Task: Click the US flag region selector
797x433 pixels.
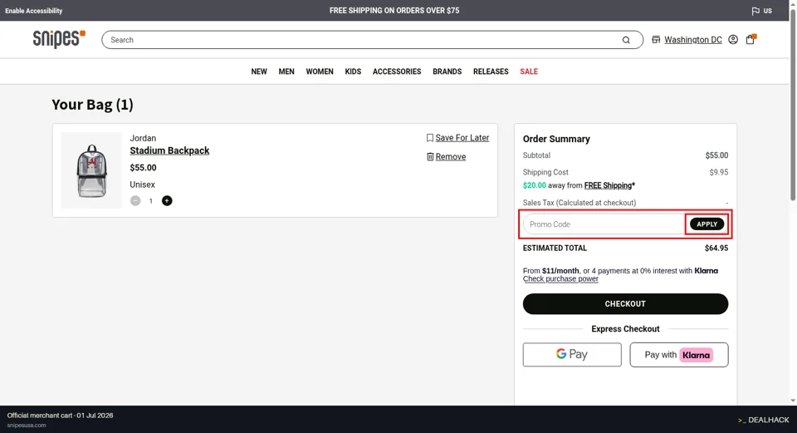Action: pos(761,11)
